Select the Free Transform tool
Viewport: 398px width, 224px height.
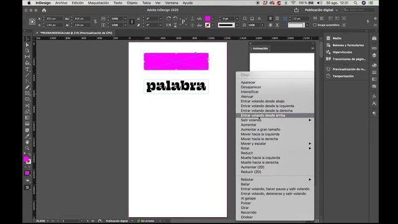(27, 111)
